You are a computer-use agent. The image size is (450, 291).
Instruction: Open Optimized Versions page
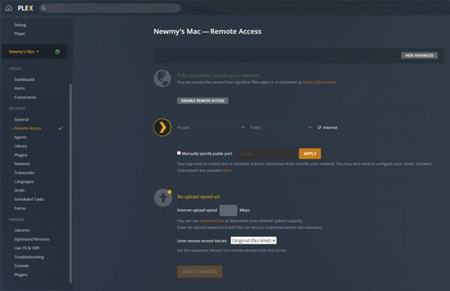[31, 239]
